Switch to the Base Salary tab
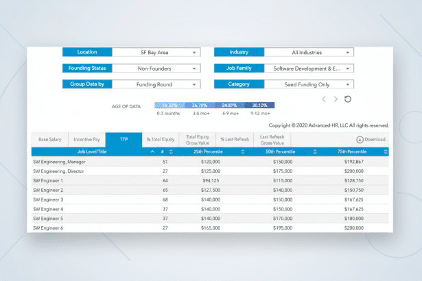This screenshot has width=422, height=281. [50, 140]
